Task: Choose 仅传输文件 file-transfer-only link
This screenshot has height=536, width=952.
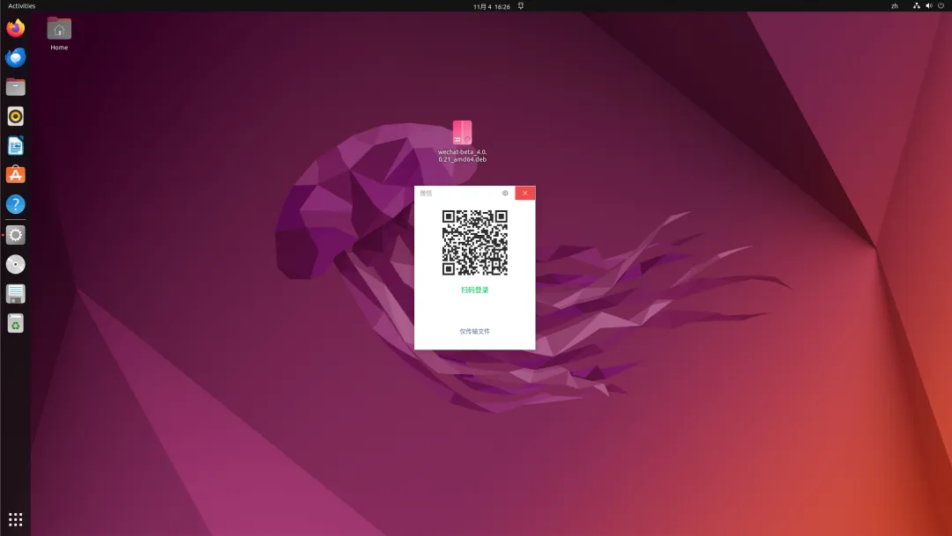Action: (475, 331)
